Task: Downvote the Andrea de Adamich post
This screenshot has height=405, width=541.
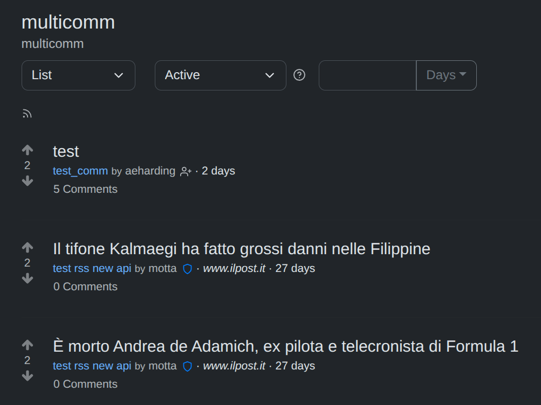Action: (x=28, y=376)
